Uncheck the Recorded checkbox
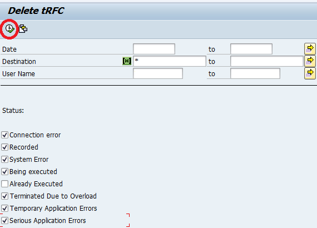Image resolution: width=317 pixels, height=228 pixels. (x=4, y=147)
